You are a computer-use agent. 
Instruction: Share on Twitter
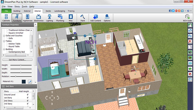(x=173, y=11)
